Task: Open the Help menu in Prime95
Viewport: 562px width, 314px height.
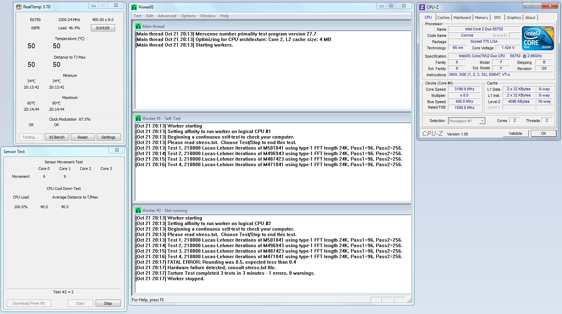Action: click(x=225, y=16)
